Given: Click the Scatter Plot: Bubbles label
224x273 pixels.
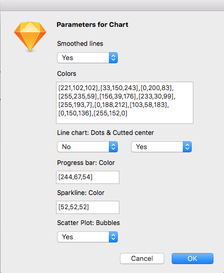Looking at the screenshot, I should pos(88,223).
